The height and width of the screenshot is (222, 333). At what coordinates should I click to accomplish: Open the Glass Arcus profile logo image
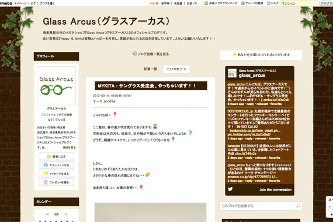56,86
